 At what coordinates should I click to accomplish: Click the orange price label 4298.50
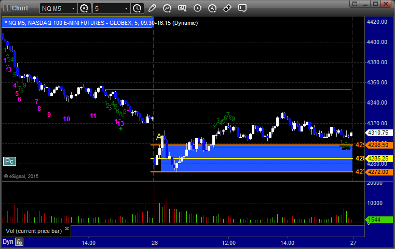tap(378, 145)
